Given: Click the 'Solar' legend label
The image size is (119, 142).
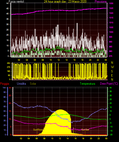Looking at the screenshot, I should click(x=33, y=84).
